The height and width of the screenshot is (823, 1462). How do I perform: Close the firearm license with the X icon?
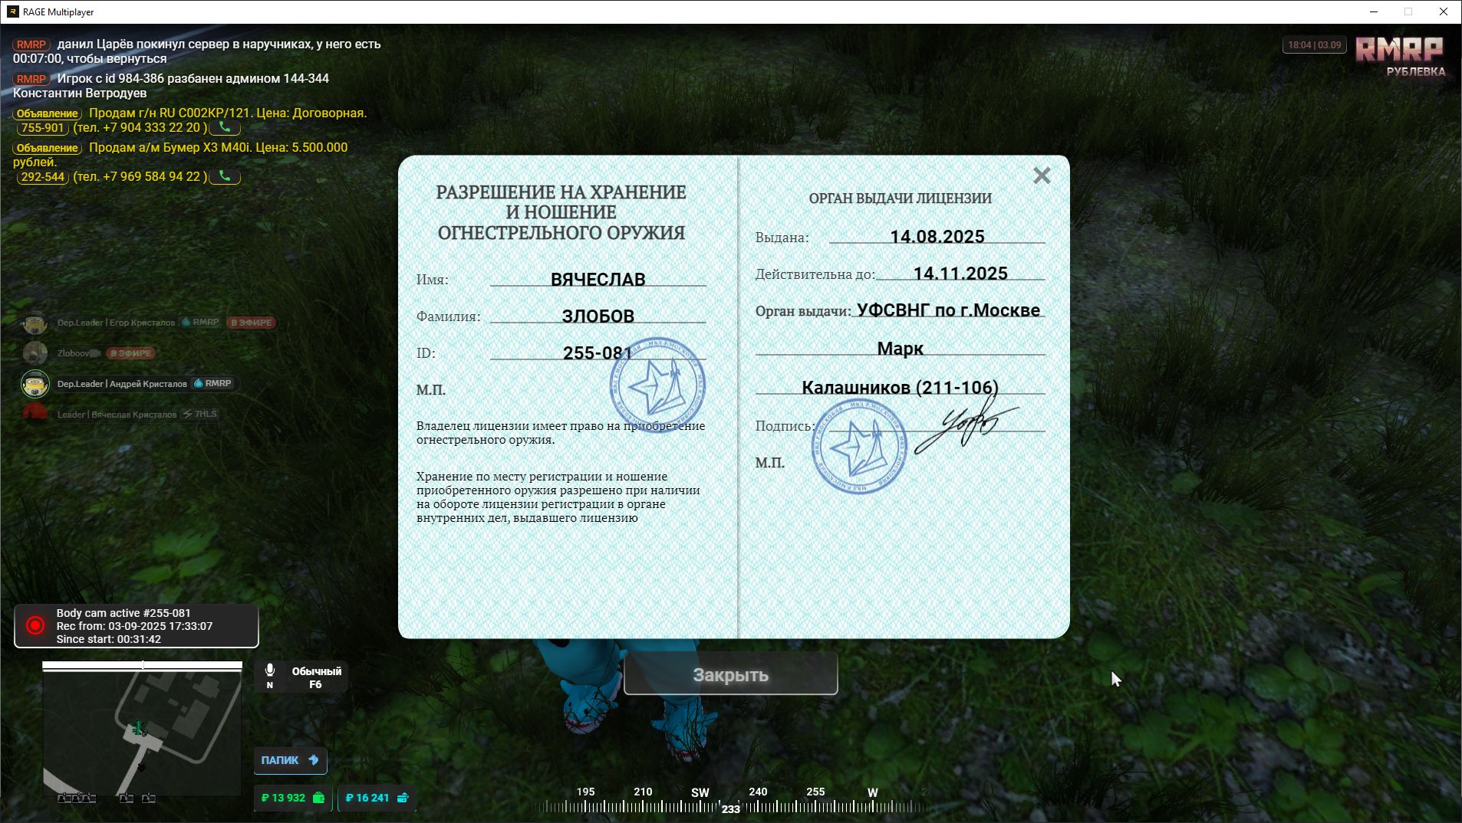[x=1041, y=175]
